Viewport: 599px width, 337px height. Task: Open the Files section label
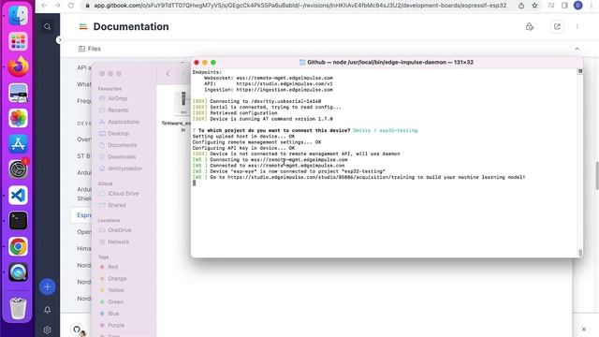click(90, 49)
